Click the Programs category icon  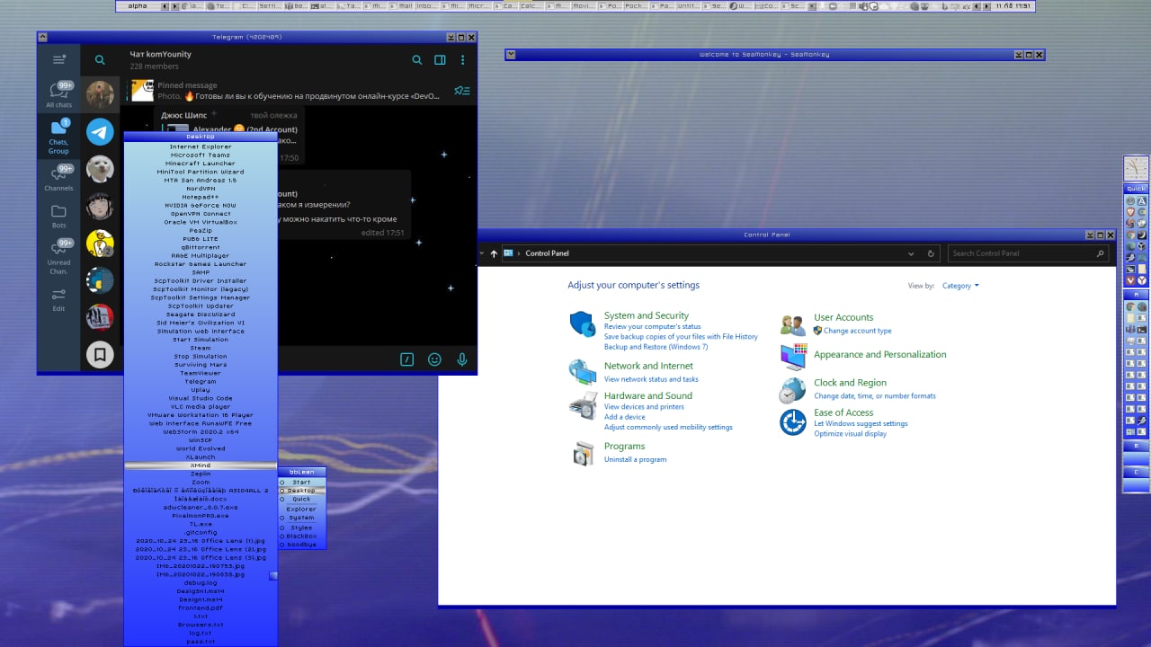point(583,454)
